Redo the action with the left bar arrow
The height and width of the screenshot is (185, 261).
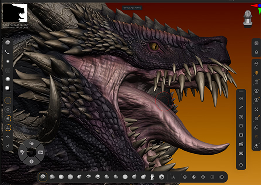coord(8,146)
